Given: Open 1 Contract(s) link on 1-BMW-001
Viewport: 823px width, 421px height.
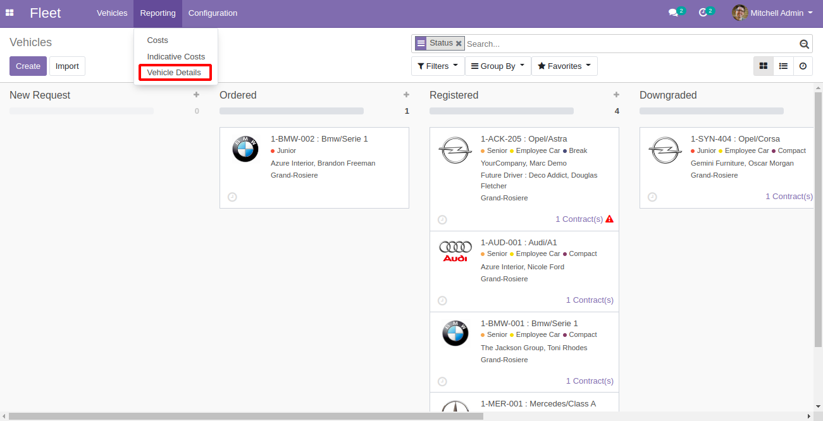Looking at the screenshot, I should [x=590, y=381].
